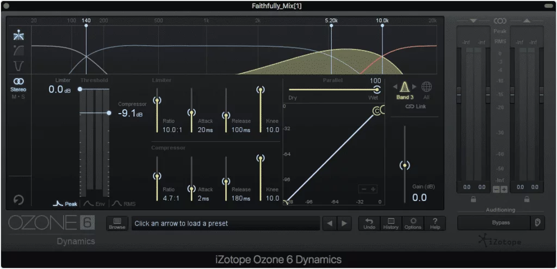Switch detection mode to RMS
This screenshot has height=269, width=557.
pos(124,204)
